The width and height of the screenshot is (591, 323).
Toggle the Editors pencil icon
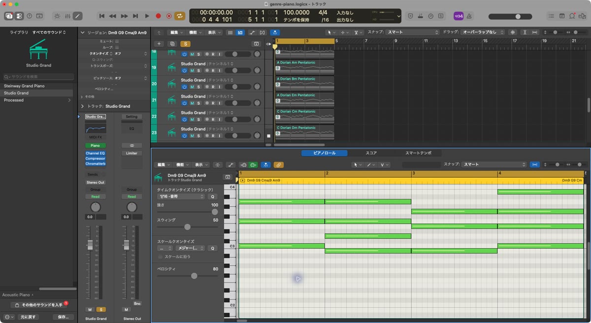click(x=78, y=16)
